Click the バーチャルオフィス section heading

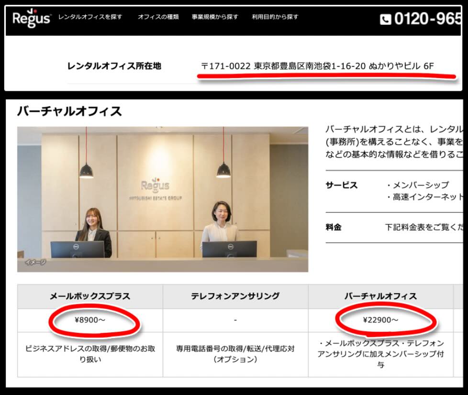(x=70, y=111)
